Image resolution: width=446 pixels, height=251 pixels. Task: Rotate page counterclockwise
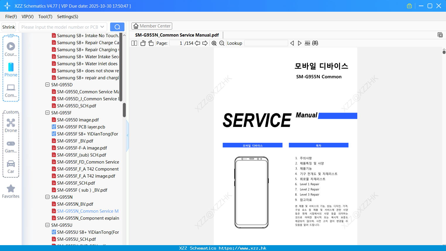click(143, 43)
